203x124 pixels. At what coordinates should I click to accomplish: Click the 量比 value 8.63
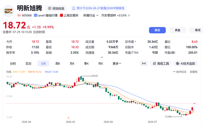click(195, 42)
